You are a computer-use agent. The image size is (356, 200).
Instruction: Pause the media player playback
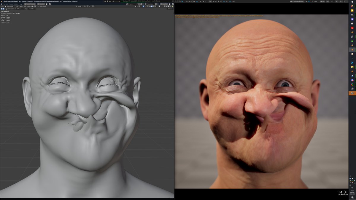[107, 1]
